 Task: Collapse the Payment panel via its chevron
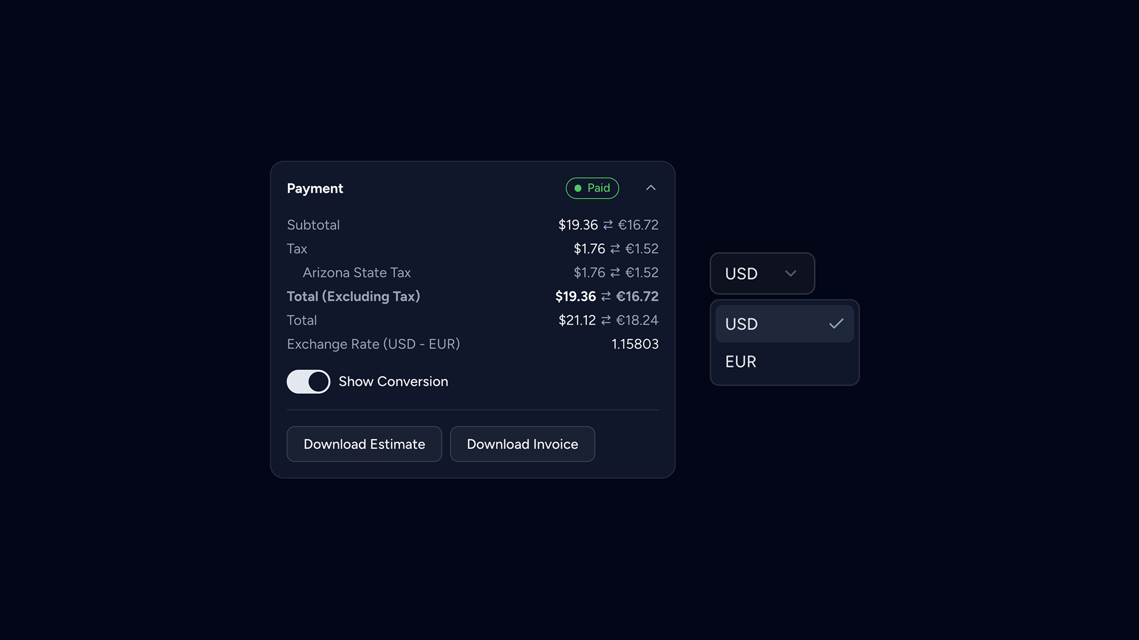point(651,188)
